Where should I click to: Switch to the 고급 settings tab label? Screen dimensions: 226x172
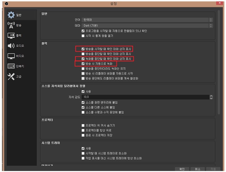(19, 76)
